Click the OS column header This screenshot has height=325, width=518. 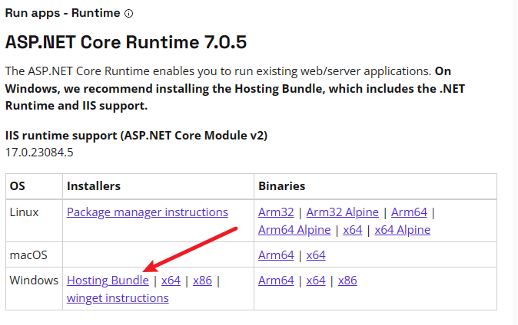point(17,186)
